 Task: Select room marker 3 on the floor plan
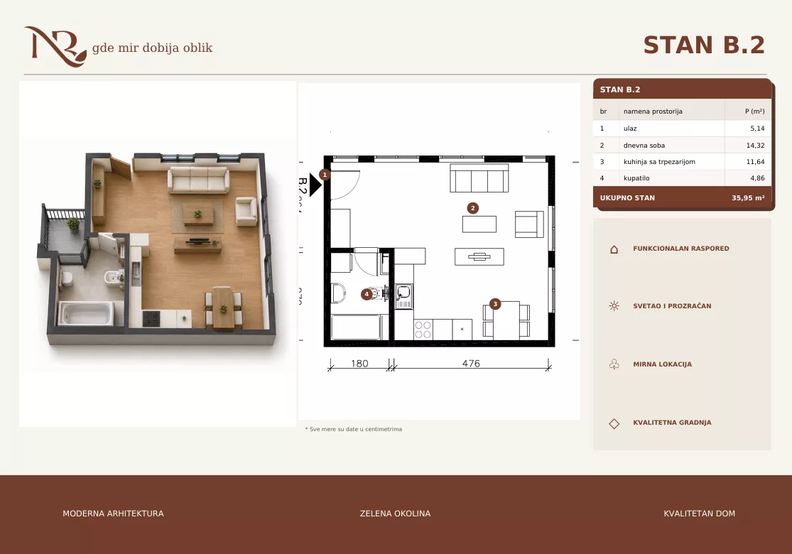tap(495, 304)
